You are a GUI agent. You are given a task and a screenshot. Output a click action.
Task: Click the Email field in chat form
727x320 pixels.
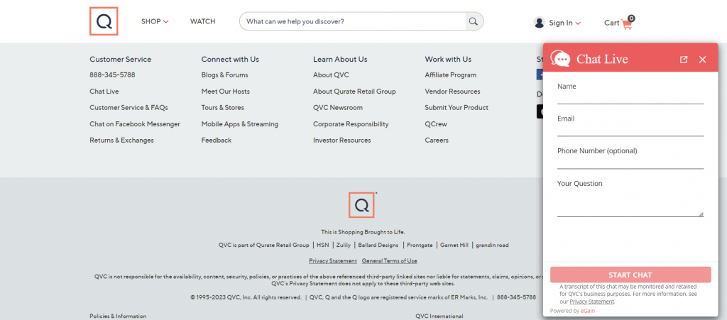(630, 130)
